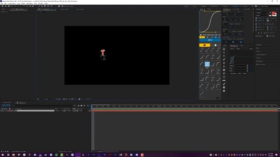Open the Window menu

[x=41, y=3]
